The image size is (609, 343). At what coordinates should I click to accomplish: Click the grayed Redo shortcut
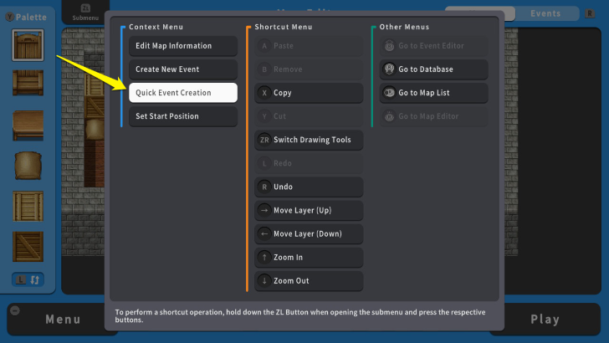point(309,163)
